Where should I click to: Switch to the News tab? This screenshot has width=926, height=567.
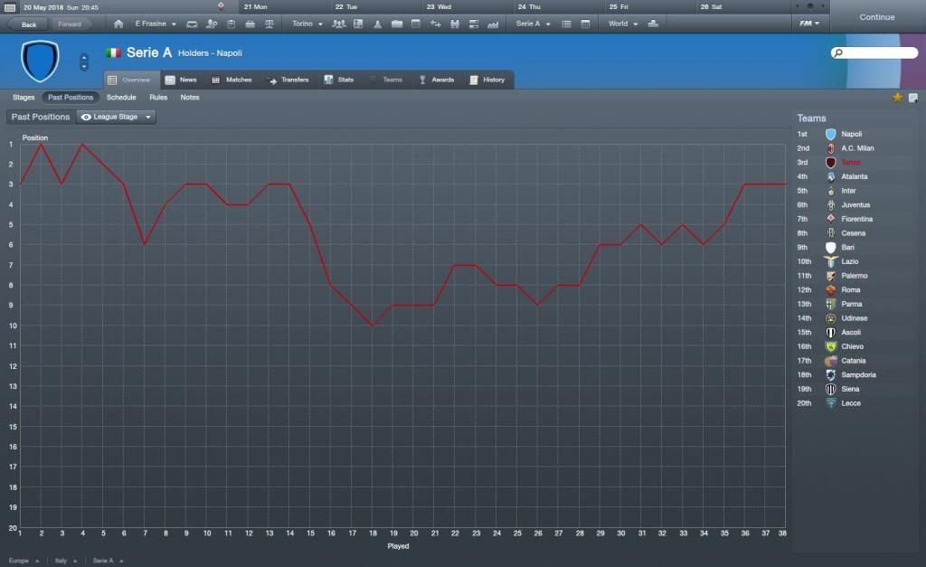181,80
